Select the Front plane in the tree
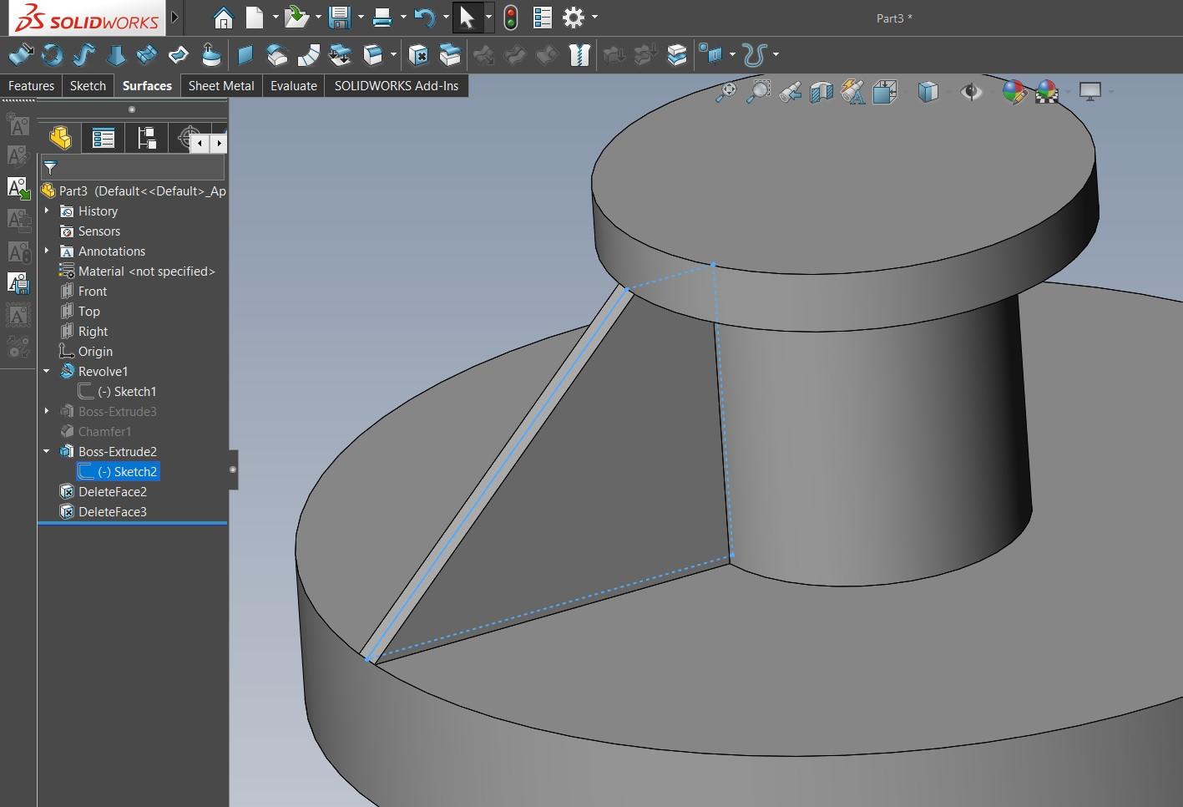Image resolution: width=1183 pixels, height=807 pixels. [x=92, y=292]
